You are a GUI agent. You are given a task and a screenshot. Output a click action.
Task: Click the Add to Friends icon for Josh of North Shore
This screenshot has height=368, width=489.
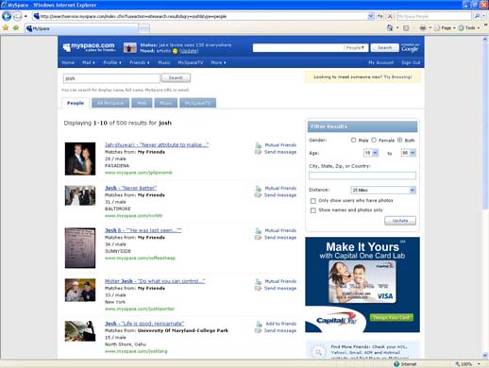[259, 324]
